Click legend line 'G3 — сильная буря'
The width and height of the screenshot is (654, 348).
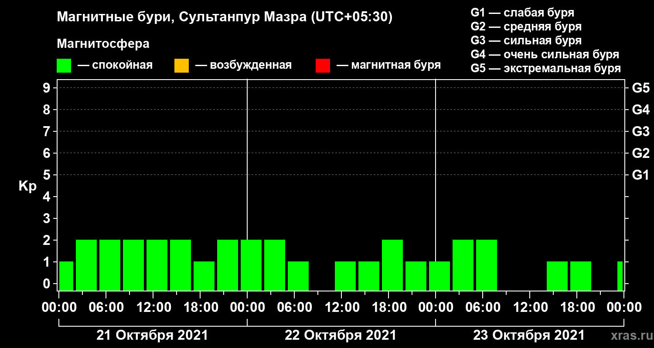[x=526, y=40]
